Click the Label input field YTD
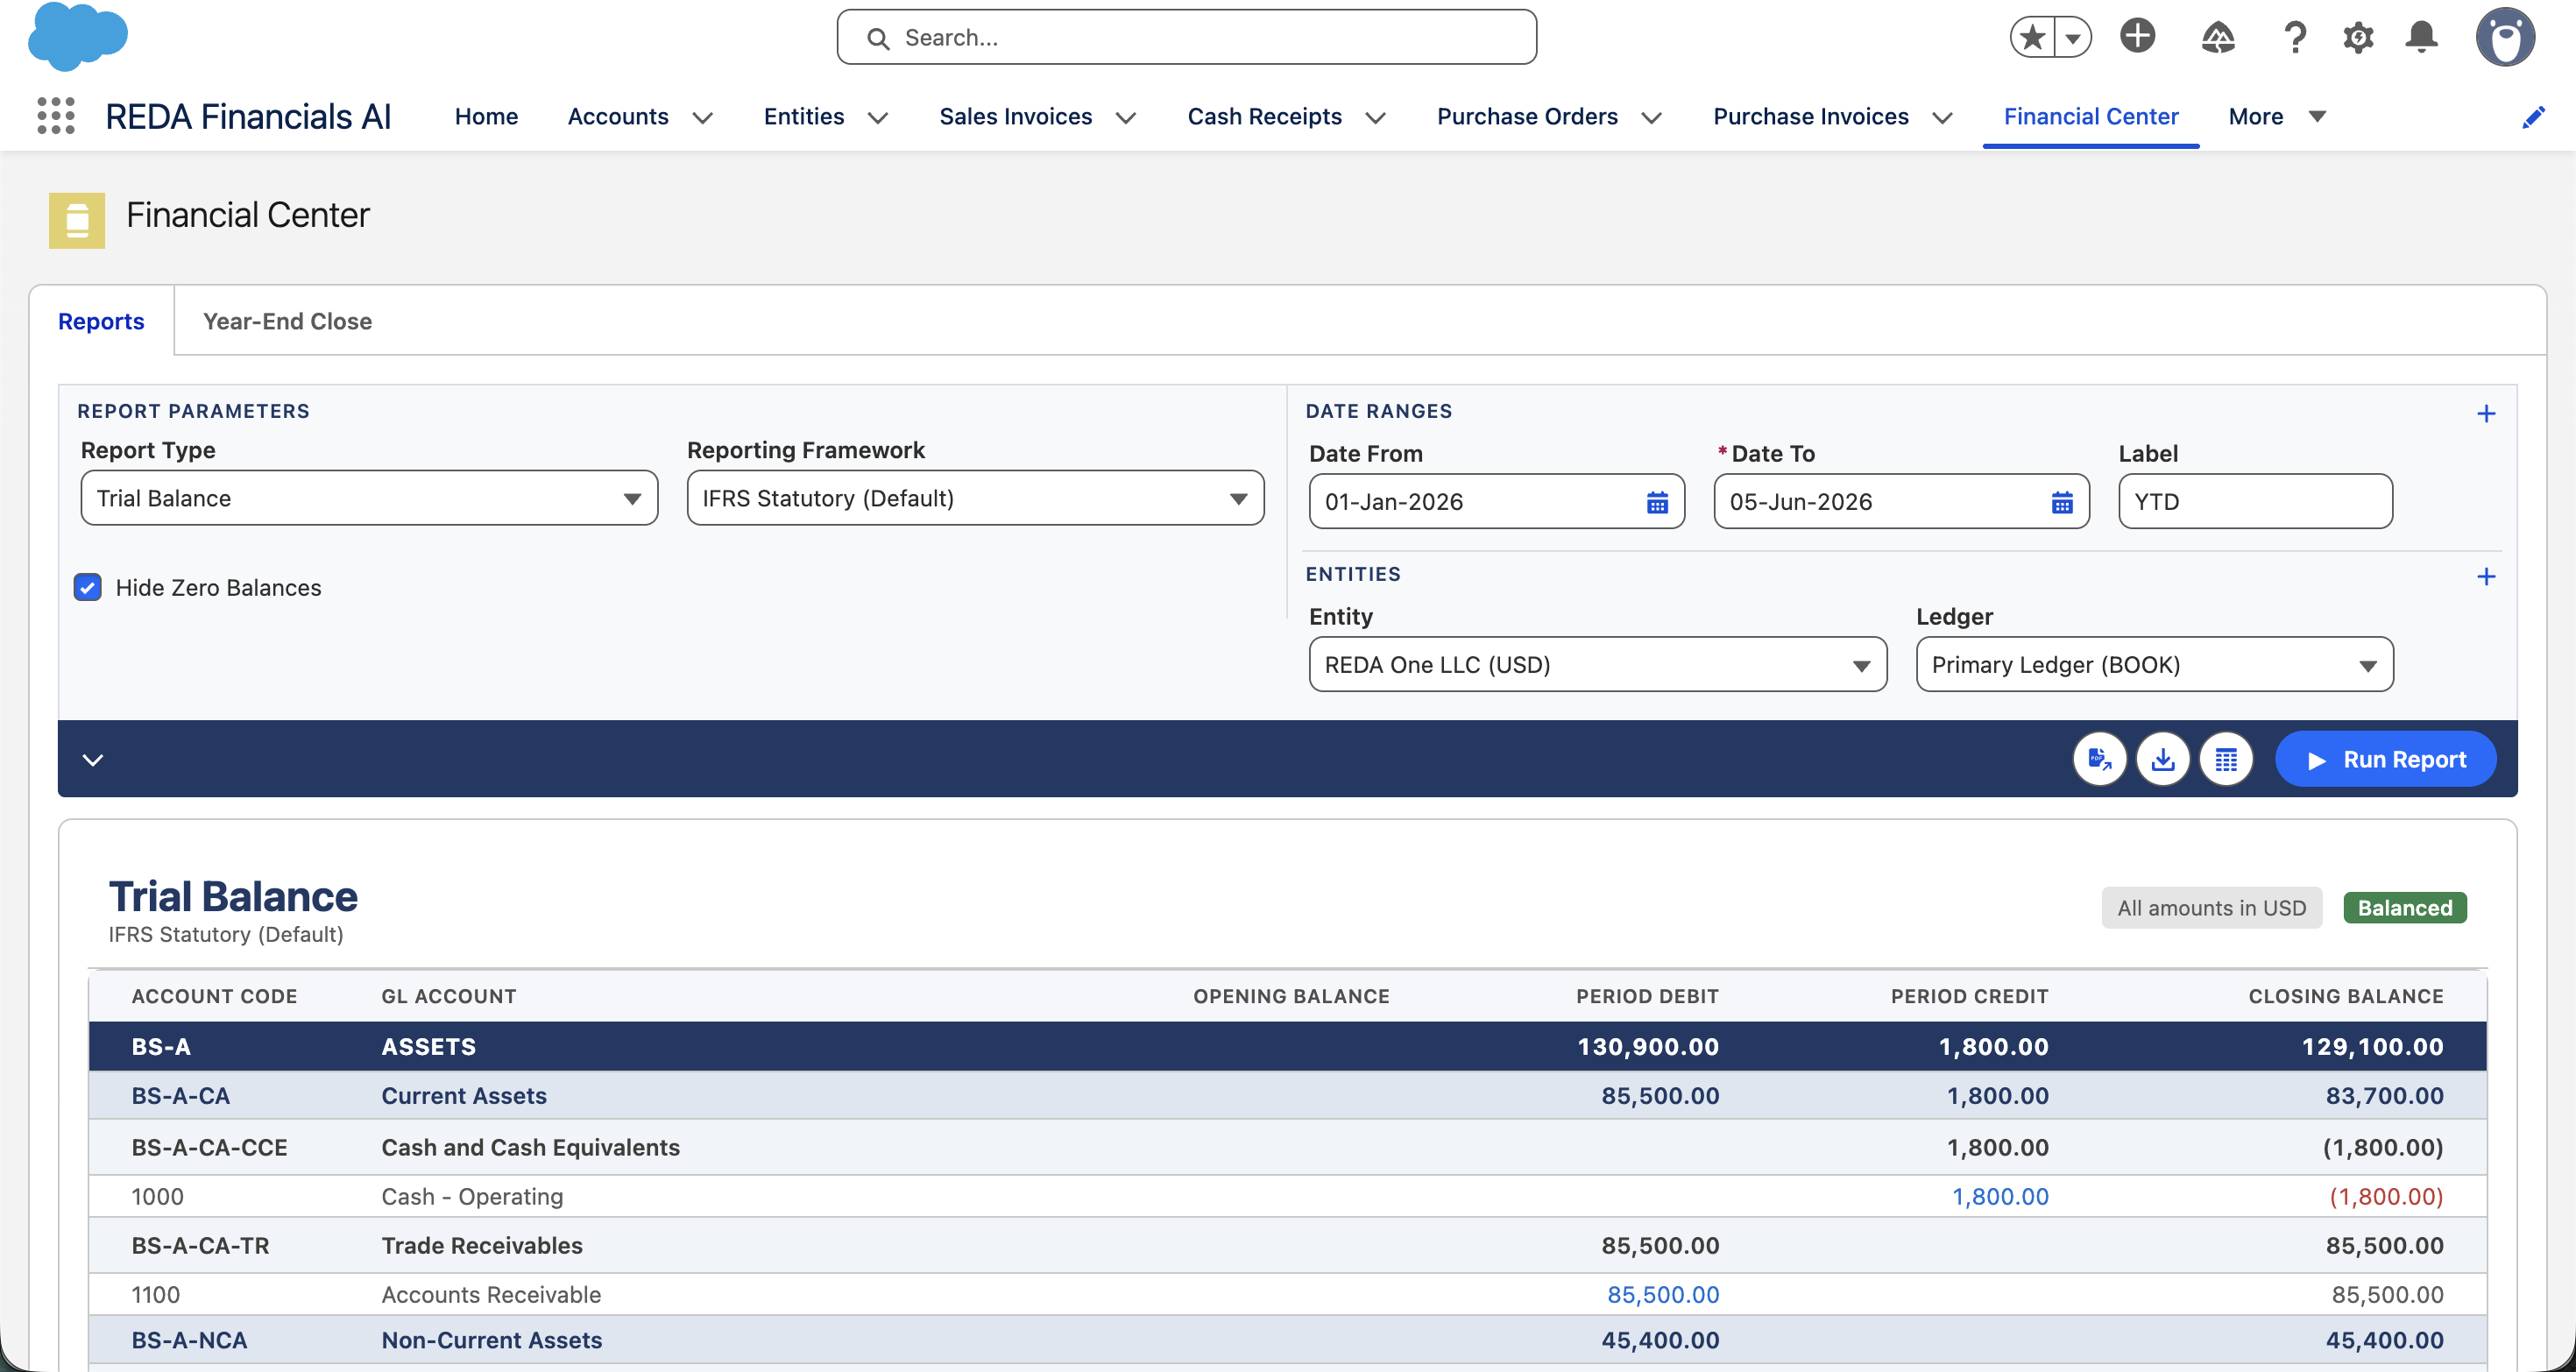 (2255, 502)
